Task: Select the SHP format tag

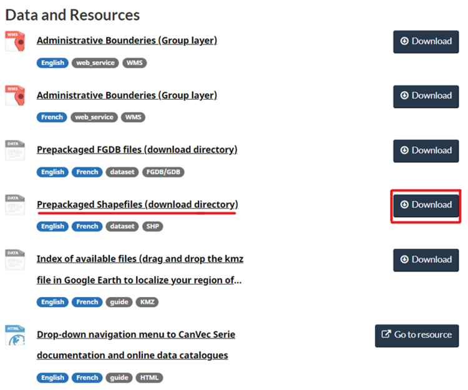Action: pyautogui.click(x=152, y=227)
